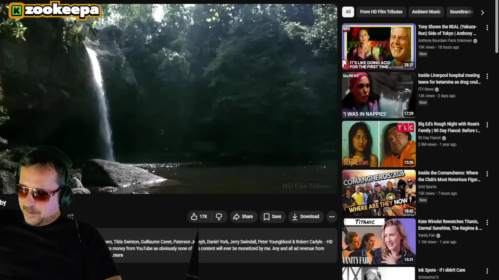Visit ITV News channel name
Viewport: 499px width, 280px height.
point(426,89)
